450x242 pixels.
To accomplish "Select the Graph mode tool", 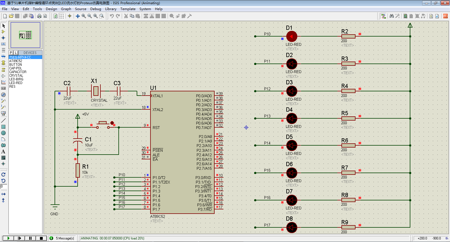I will coord(3,82).
